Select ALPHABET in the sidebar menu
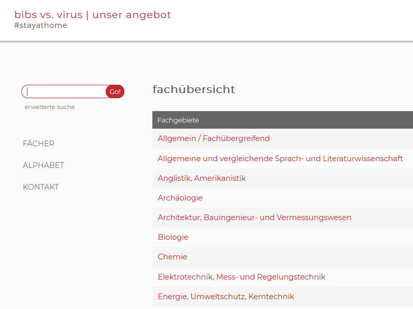 click(43, 165)
